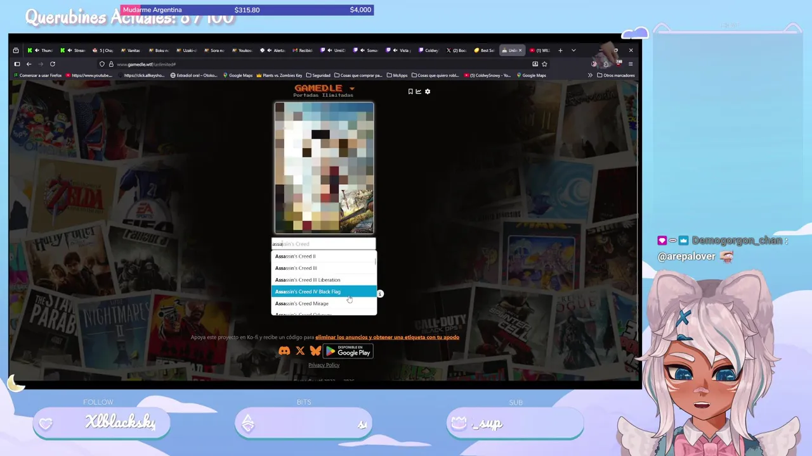Switch to the Recibido Gmail tab
Screen dimensions: 812x456
[x=303, y=50]
